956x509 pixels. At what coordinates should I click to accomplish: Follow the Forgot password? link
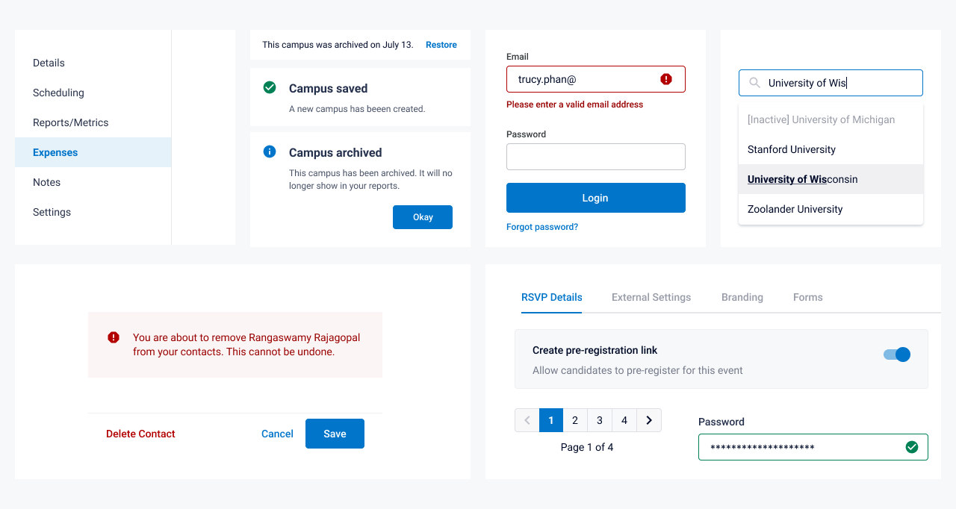click(x=542, y=227)
